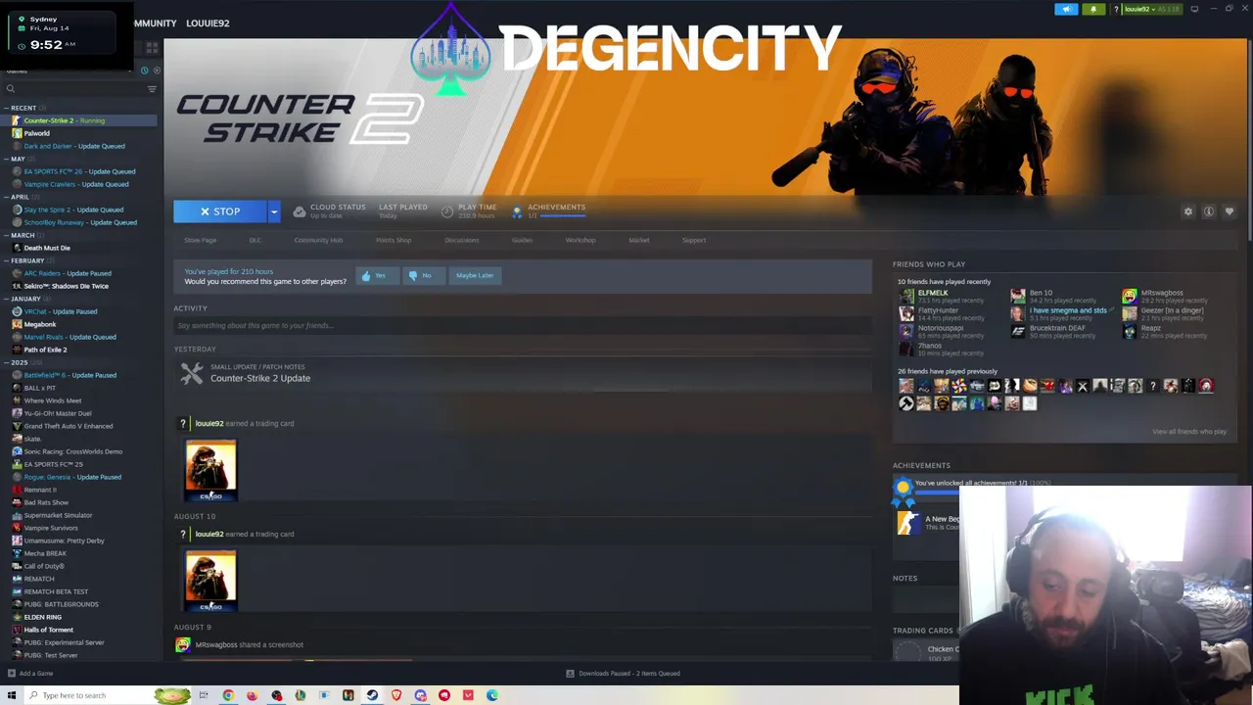
Task: Recommend the game with Yes thumbs up
Action: coord(377,276)
